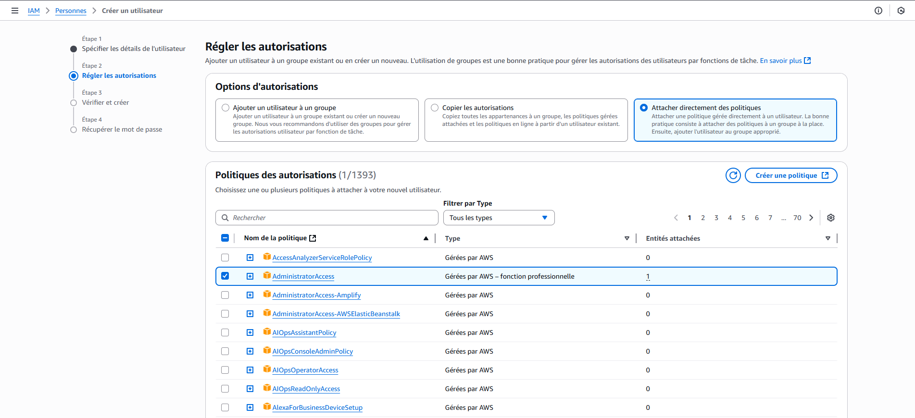The image size is (915, 418).
Task: Expand AdministratorAccess-Amplify row details
Action: point(250,295)
